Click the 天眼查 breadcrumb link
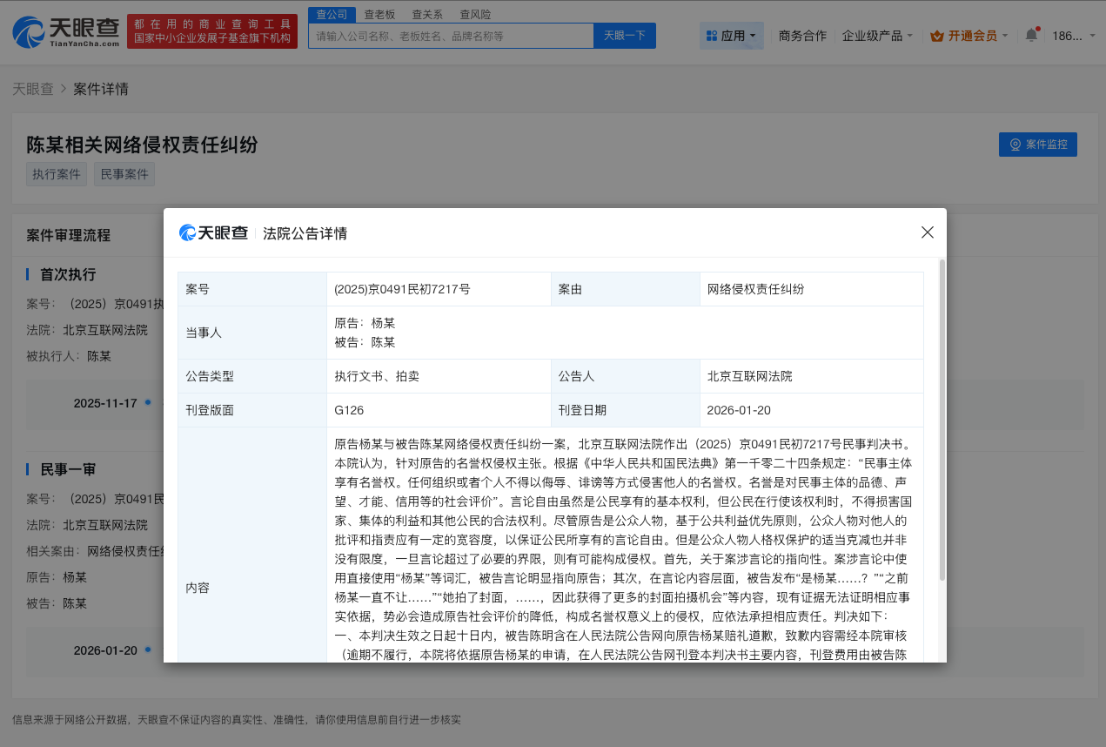Viewport: 1106px width, 747px height. click(x=33, y=88)
